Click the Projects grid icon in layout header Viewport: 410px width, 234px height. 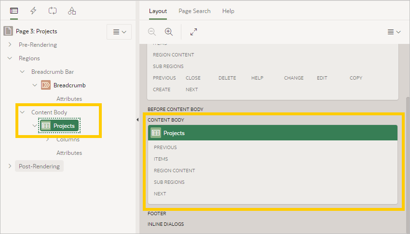coord(156,133)
